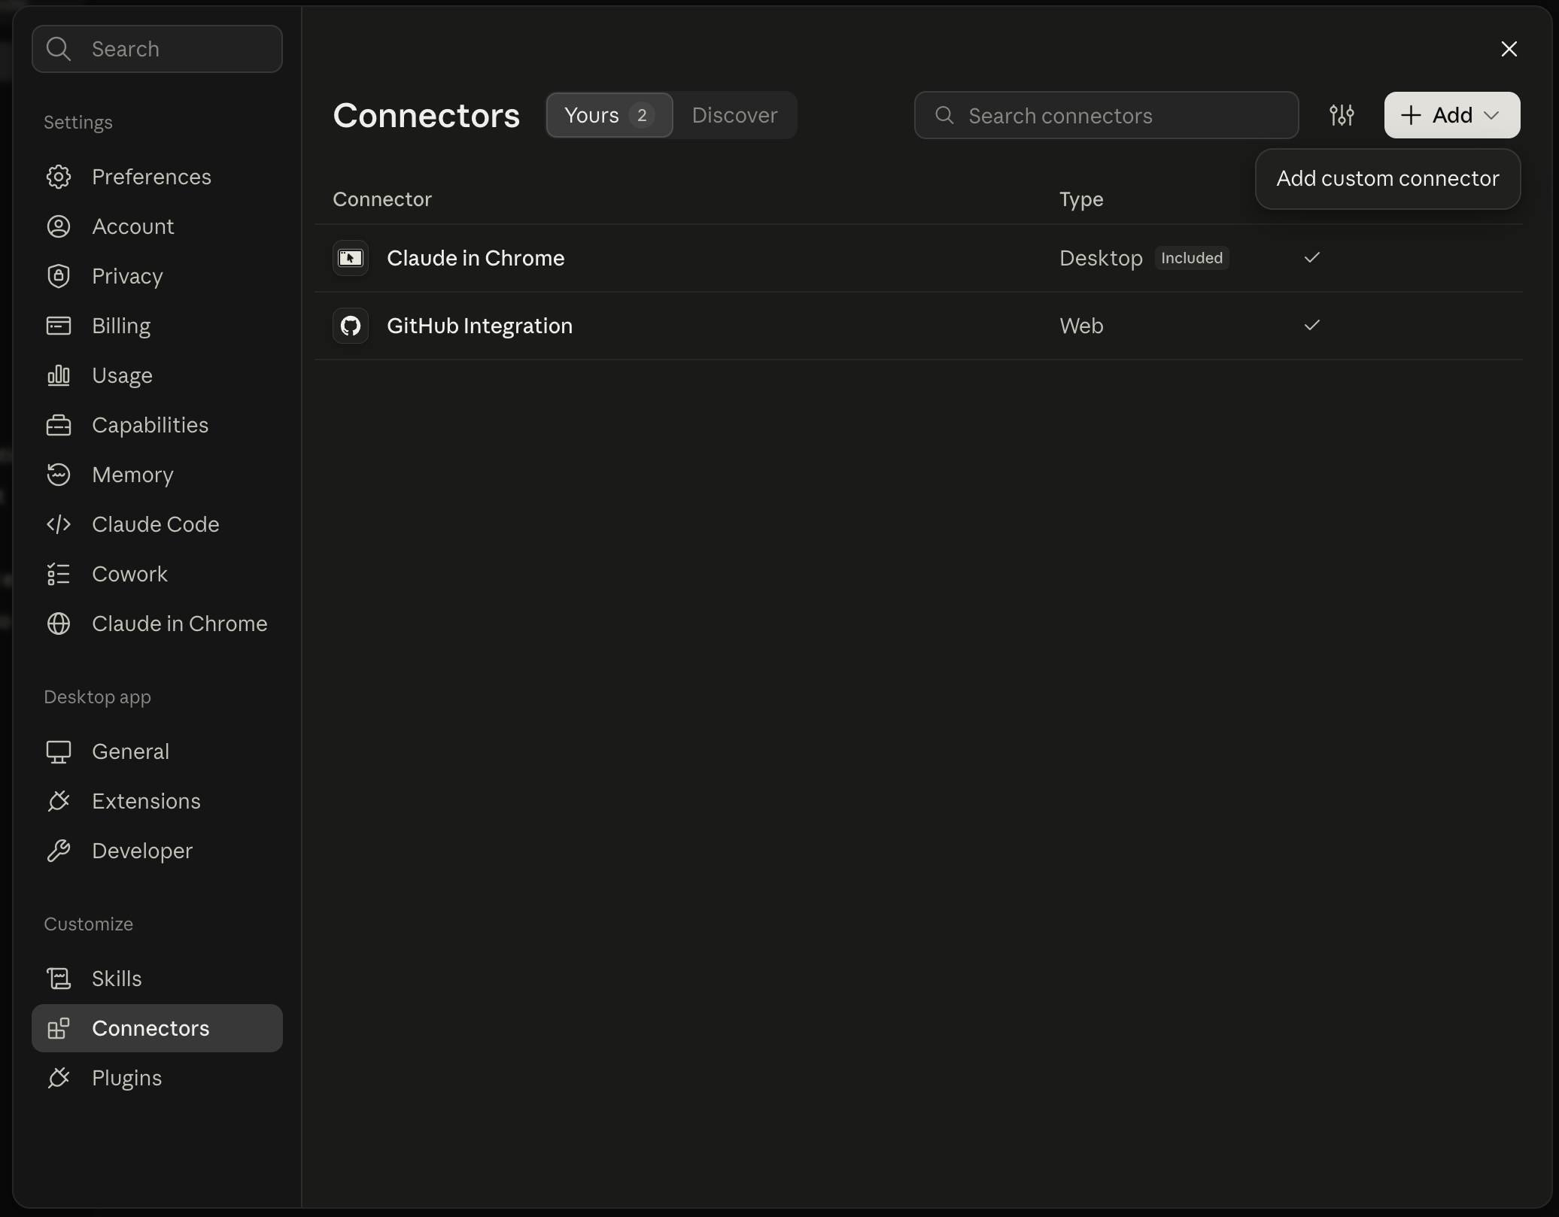Click the Claude Code brackets icon
Image resolution: width=1559 pixels, height=1217 pixels.
(x=59, y=524)
